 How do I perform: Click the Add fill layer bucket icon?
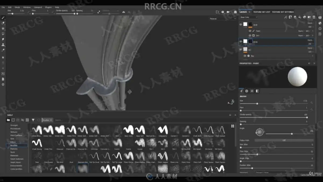coord(300,17)
